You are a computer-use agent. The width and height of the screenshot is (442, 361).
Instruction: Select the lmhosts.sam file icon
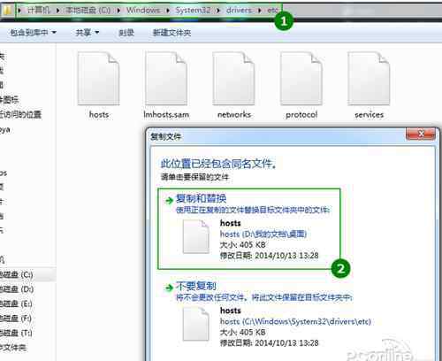166,79
